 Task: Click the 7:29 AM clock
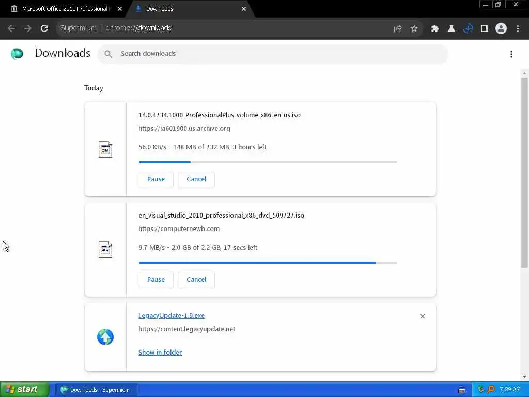[510, 390]
